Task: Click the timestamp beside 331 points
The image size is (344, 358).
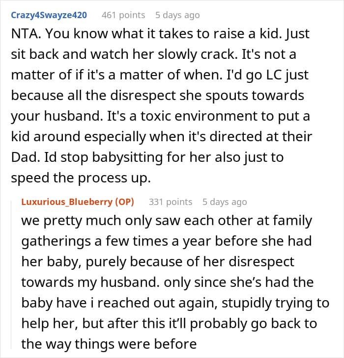Action: 225,202
